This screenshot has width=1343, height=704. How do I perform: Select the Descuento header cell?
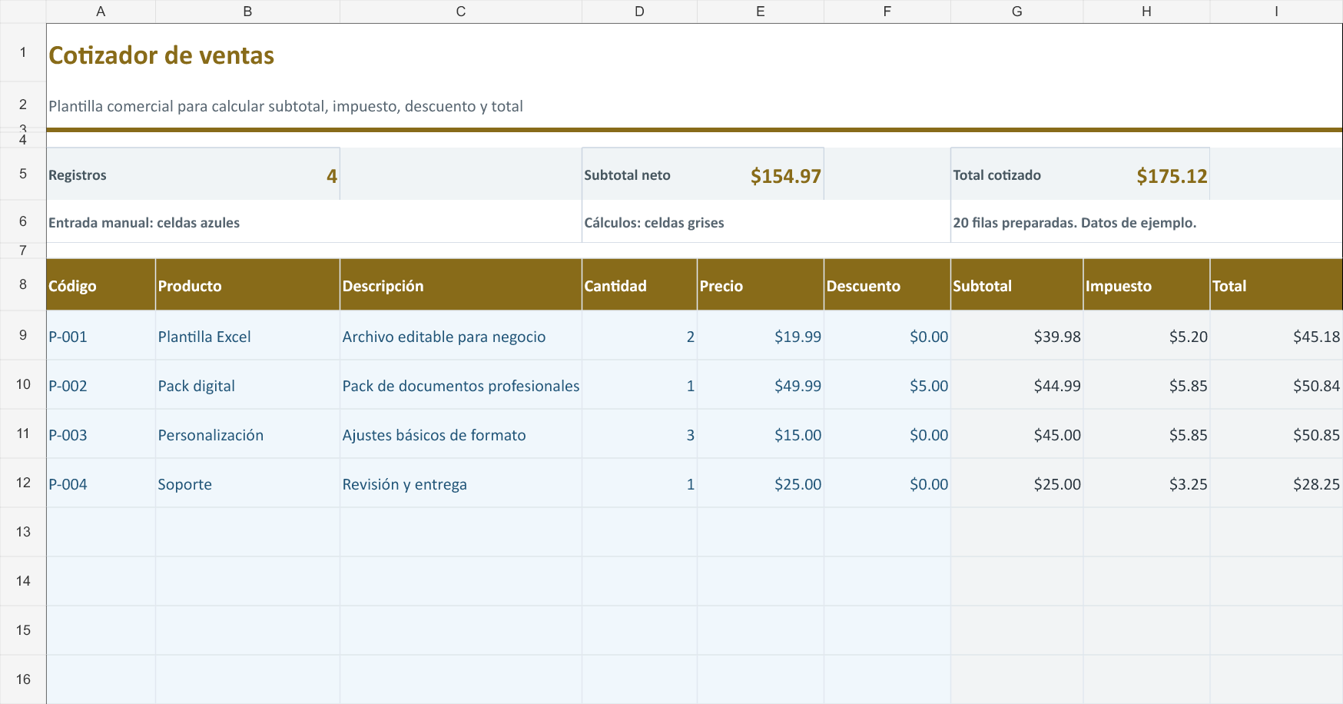(x=887, y=286)
